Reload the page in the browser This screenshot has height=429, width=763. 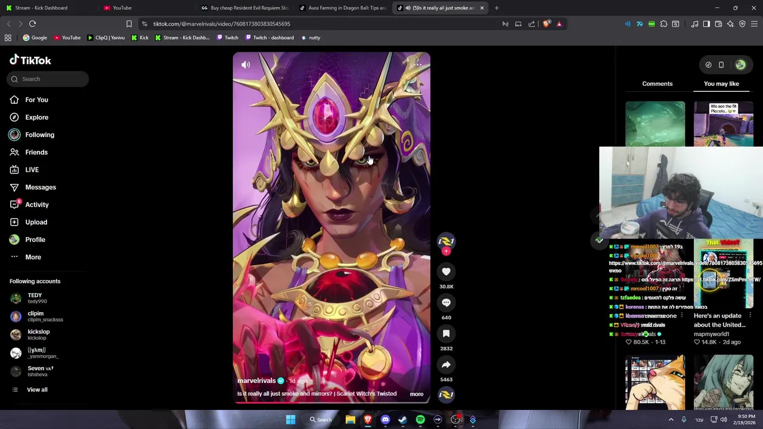(x=32, y=24)
